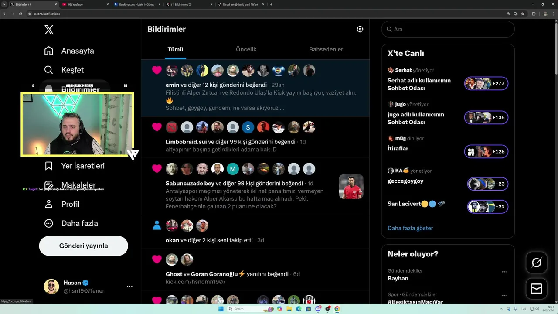Open the tab search dropdown arrow
This screenshot has height=314, width=558.
pyautogui.click(x=4, y=4)
